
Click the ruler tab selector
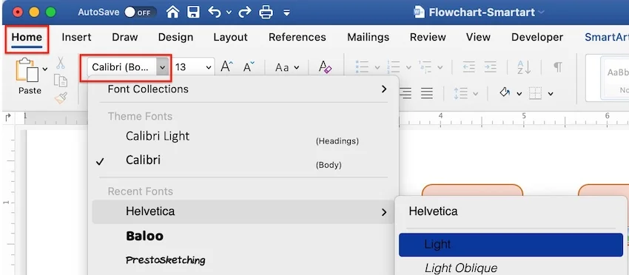(x=8, y=118)
